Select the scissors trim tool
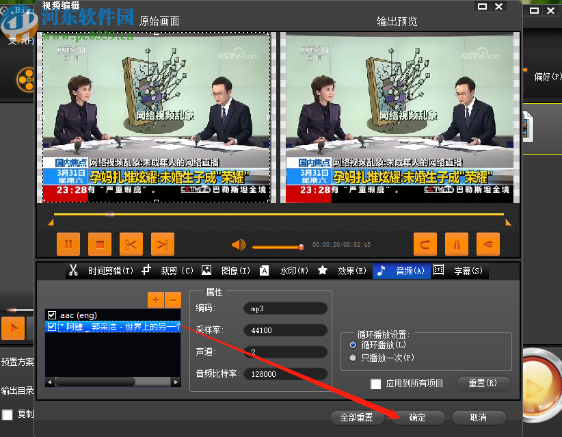This screenshot has width=562, height=437. pos(131,244)
